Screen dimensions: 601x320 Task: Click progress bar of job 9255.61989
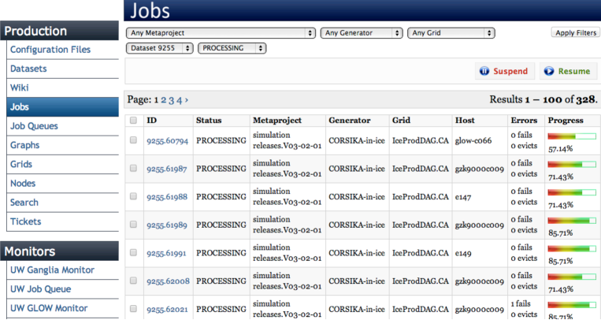(570, 221)
